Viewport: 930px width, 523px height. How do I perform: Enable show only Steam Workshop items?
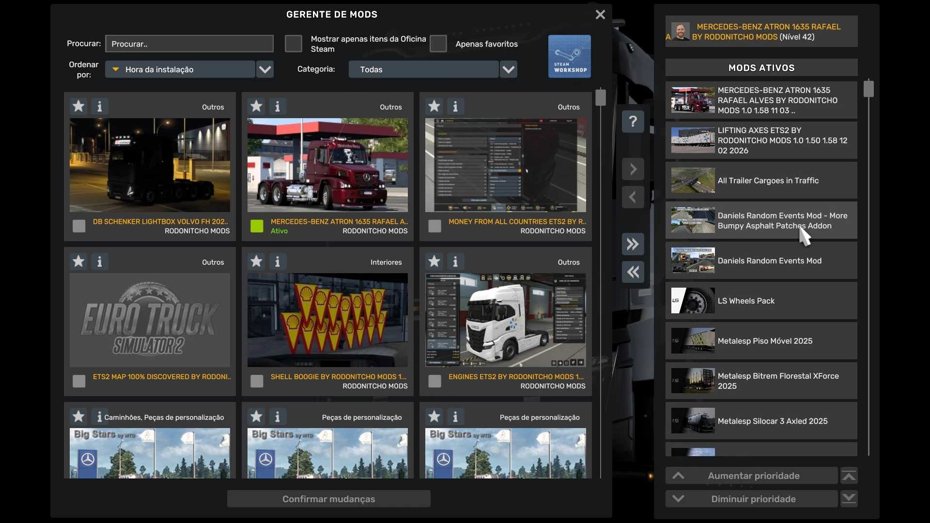click(x=293, y=44)
